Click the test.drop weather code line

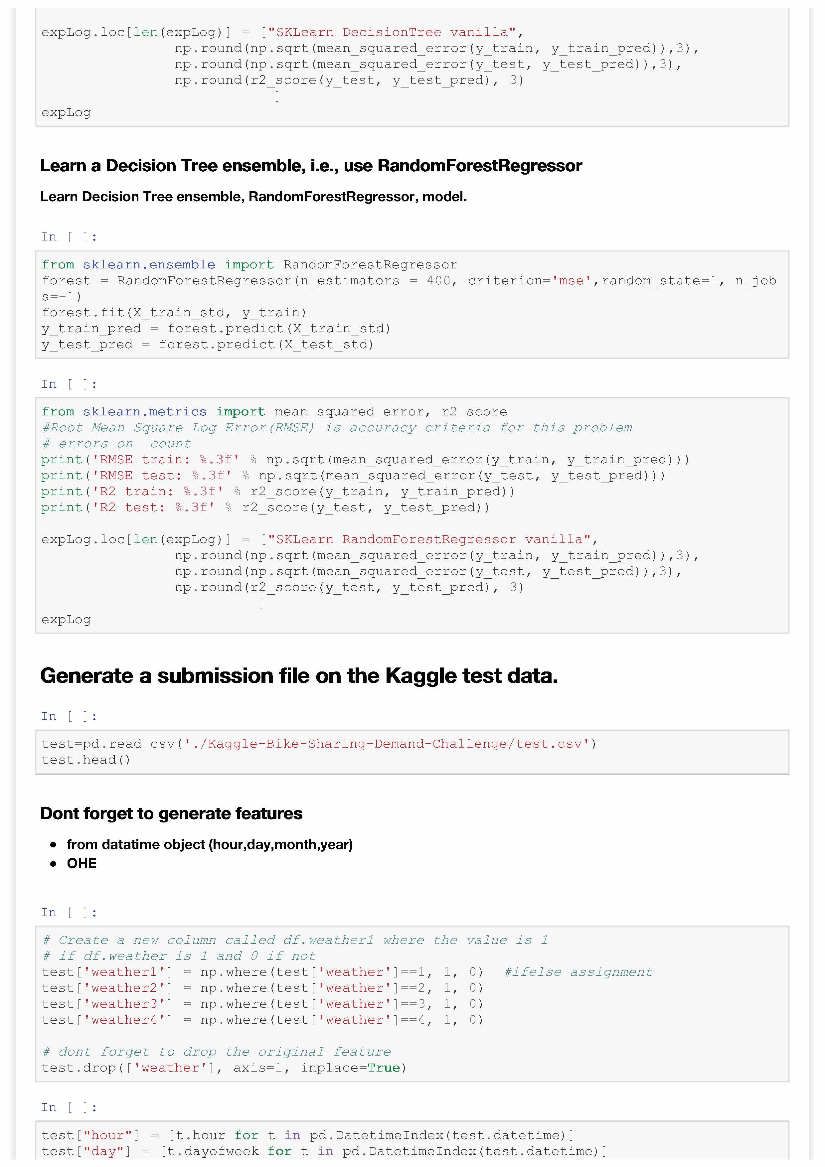pyautogui.click(x=224, y=1068)
